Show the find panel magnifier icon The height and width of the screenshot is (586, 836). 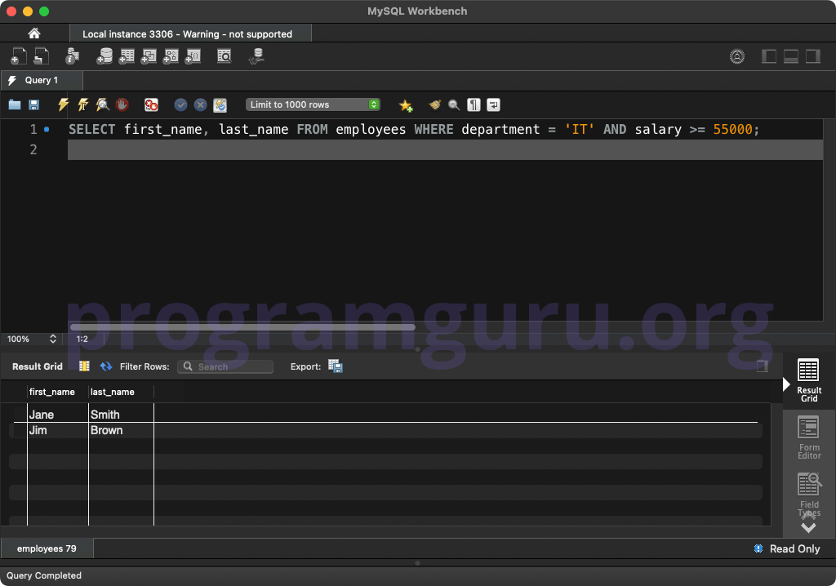454,104
